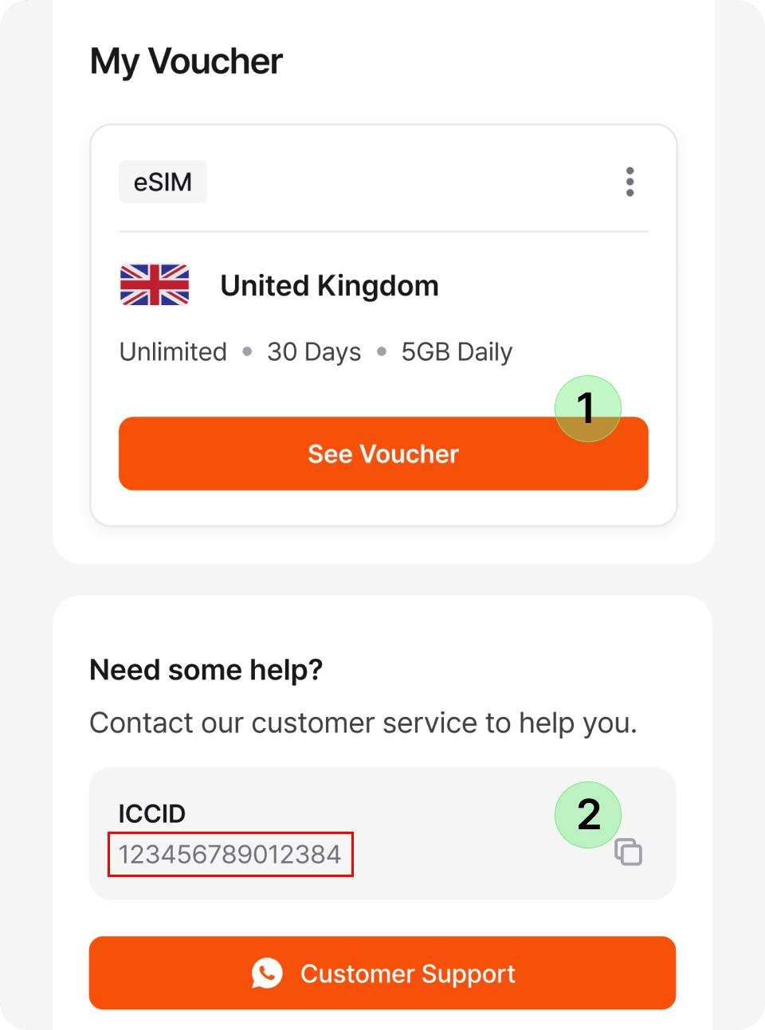765x1030 pixels.
Task: Click the 5GB Daily allowance text
Action: (457, 351)
